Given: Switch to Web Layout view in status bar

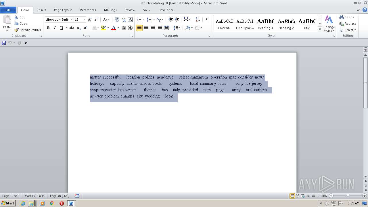Looking at the screenshot, I should (x=303, y=196).
